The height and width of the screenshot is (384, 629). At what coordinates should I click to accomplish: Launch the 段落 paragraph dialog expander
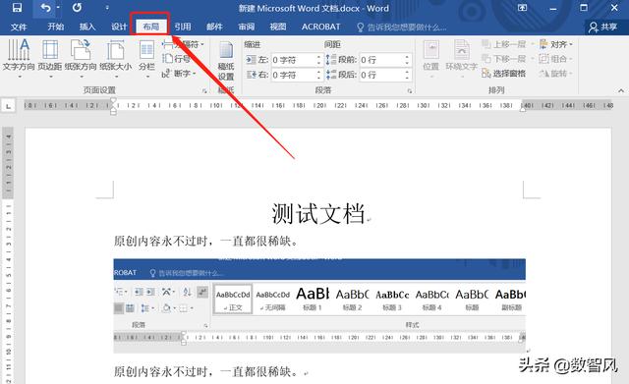[x=410, y=91]
